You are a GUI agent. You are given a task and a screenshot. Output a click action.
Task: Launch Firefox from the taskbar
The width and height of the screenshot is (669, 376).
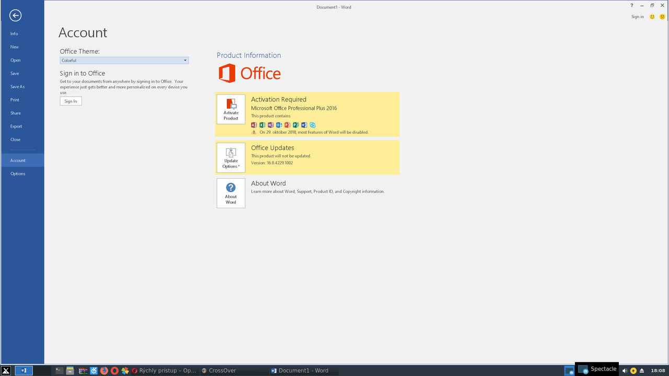pos(104,371)
